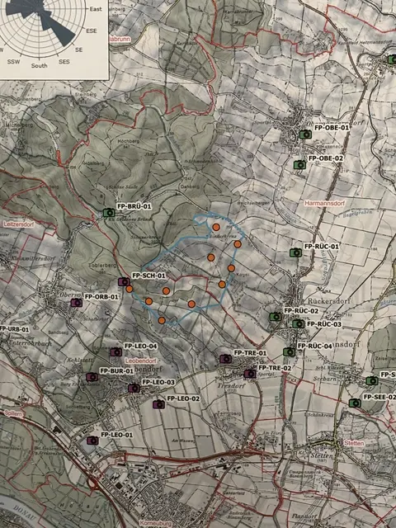Click the FP-BUR-01 camera marker icon
Viewport: 396px width, 528px height.
pyautogui.click(x=92, y=376)
